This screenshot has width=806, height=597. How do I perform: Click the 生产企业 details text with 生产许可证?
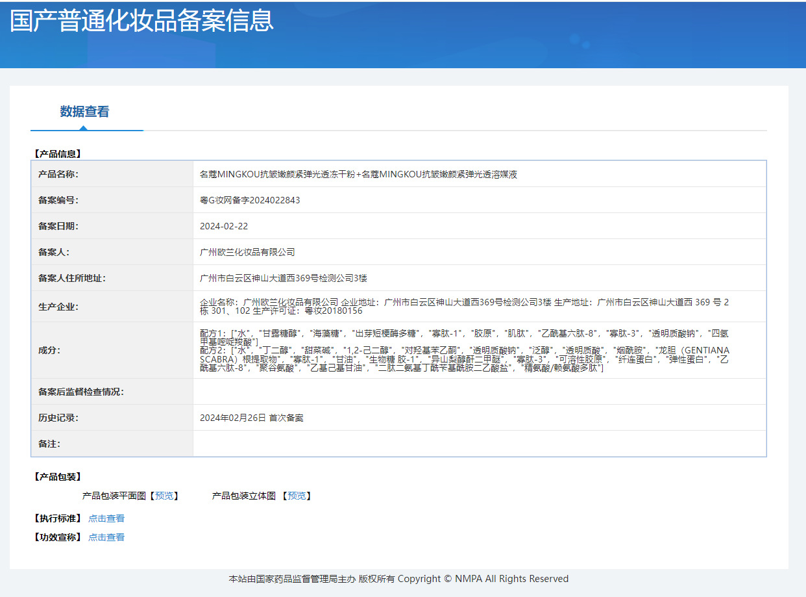pos(464,307)
